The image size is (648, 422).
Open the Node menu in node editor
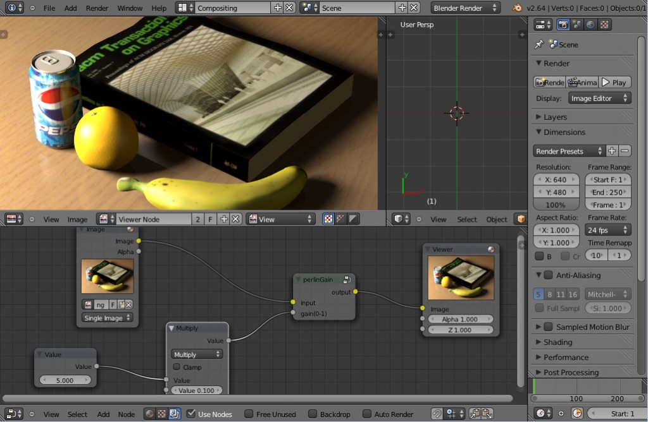click(x=126, y=414)
